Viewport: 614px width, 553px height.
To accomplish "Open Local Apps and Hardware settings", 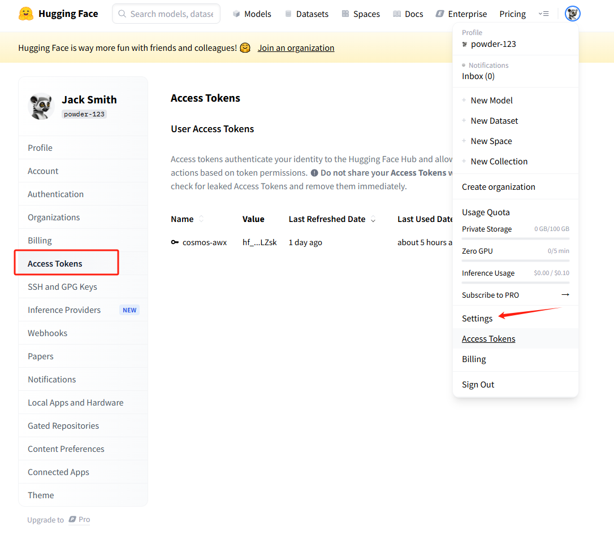I will click(x=83, y=402).
